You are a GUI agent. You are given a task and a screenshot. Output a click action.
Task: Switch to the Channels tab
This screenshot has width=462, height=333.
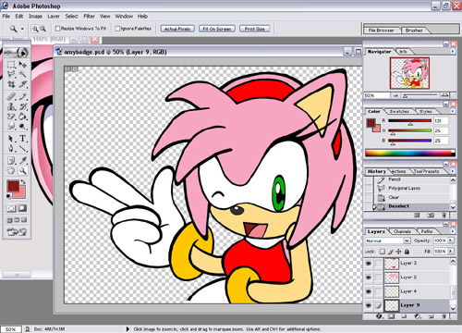point(402,231)
